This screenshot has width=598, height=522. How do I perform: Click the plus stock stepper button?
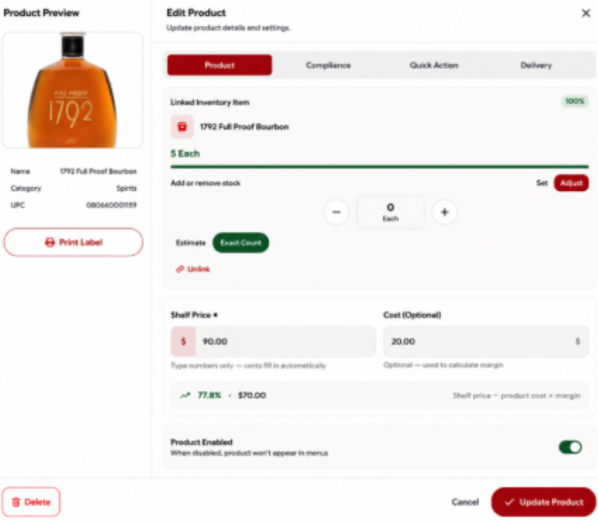point(444,212)
